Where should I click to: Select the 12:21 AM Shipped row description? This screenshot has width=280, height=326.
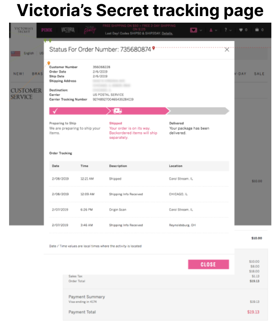(115, 179)
